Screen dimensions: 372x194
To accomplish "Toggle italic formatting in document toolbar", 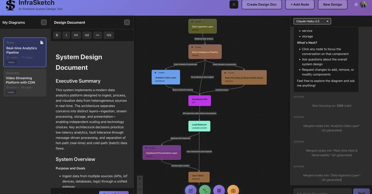I will [x=65, y=34].
